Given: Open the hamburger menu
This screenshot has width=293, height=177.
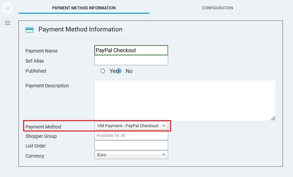Looking at the screenshot, I should coord(7,23).
